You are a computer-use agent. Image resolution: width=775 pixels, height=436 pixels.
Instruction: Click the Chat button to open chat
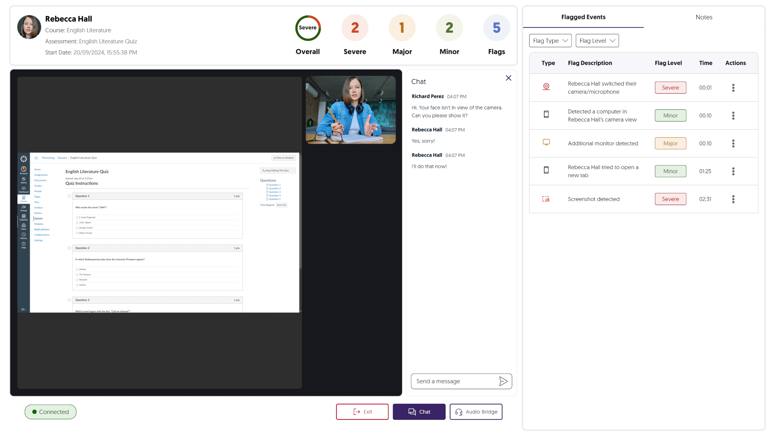pos(419,411)
